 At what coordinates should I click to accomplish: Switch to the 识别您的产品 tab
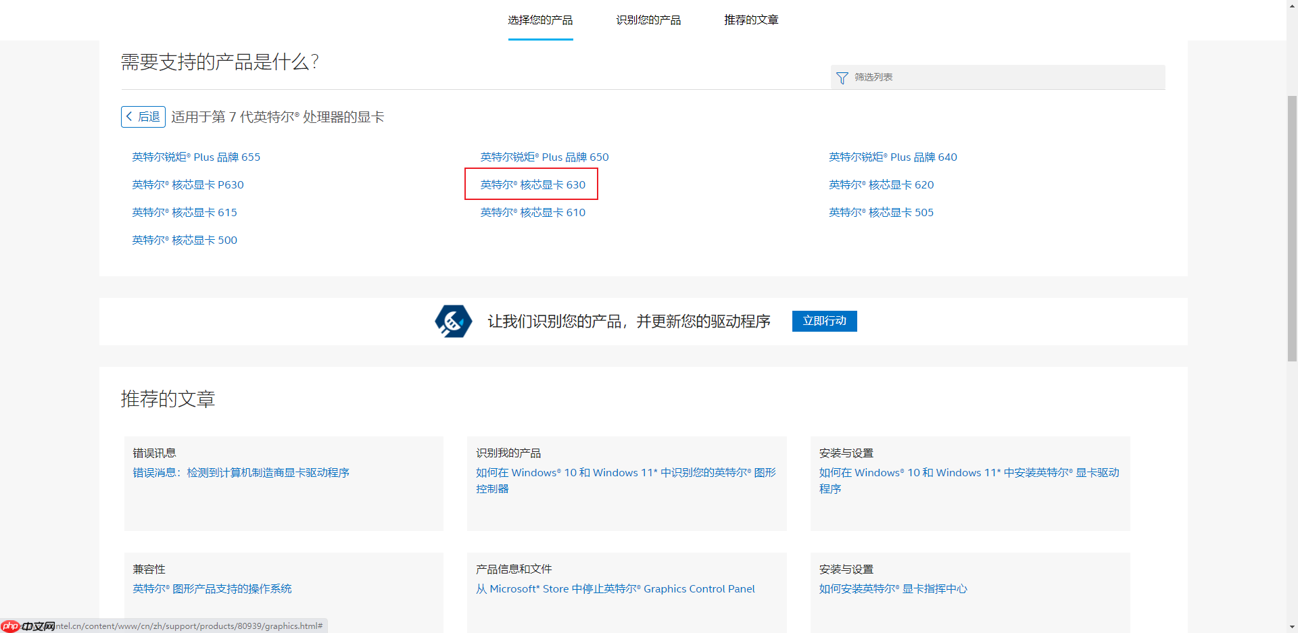(648, 20)
